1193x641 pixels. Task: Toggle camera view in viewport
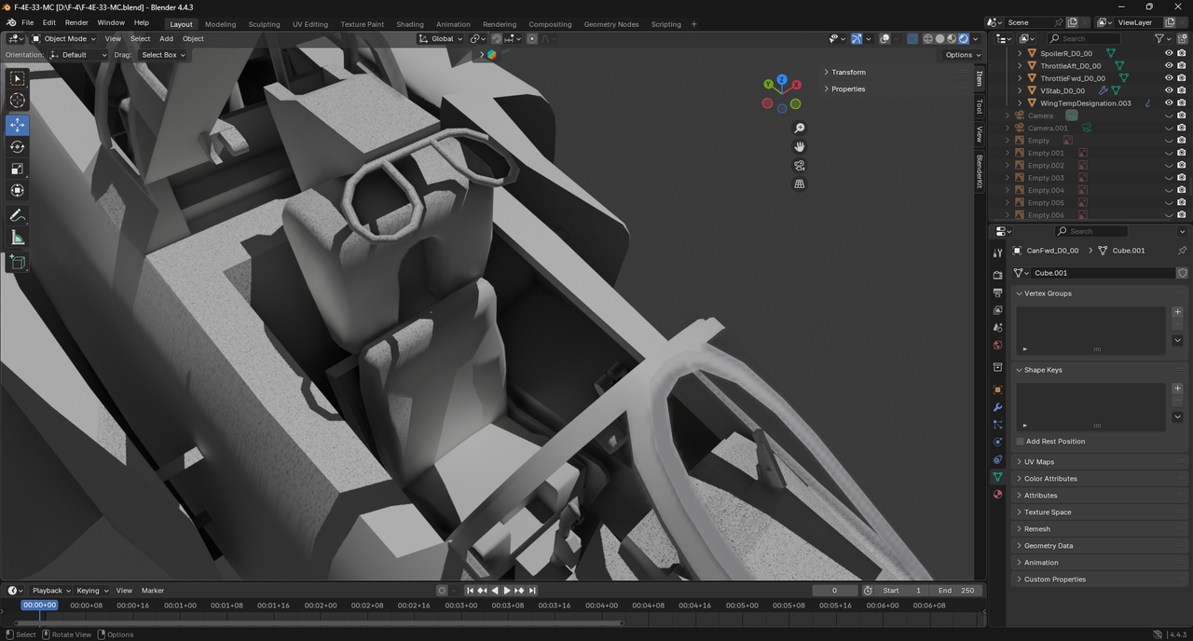pyautogui.click(x=800, y=165)
